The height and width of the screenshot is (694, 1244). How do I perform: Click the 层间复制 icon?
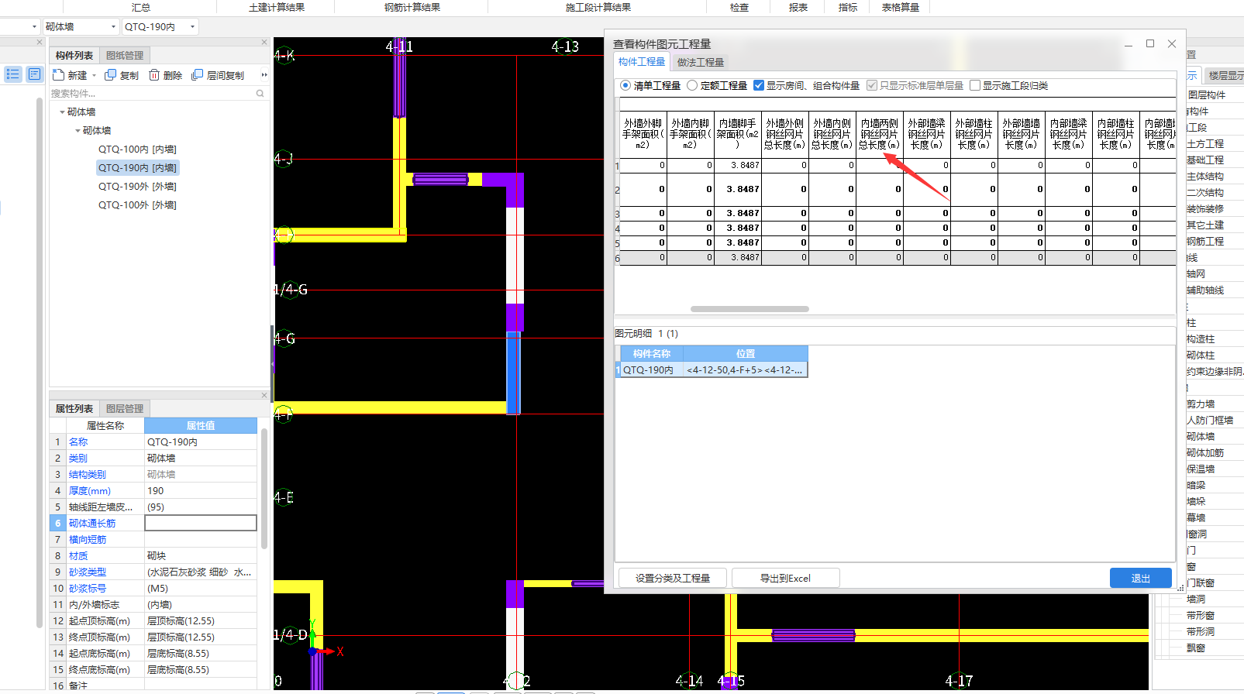pos(198,75)
